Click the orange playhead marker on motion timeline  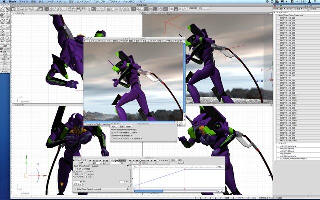coord(140,166)
